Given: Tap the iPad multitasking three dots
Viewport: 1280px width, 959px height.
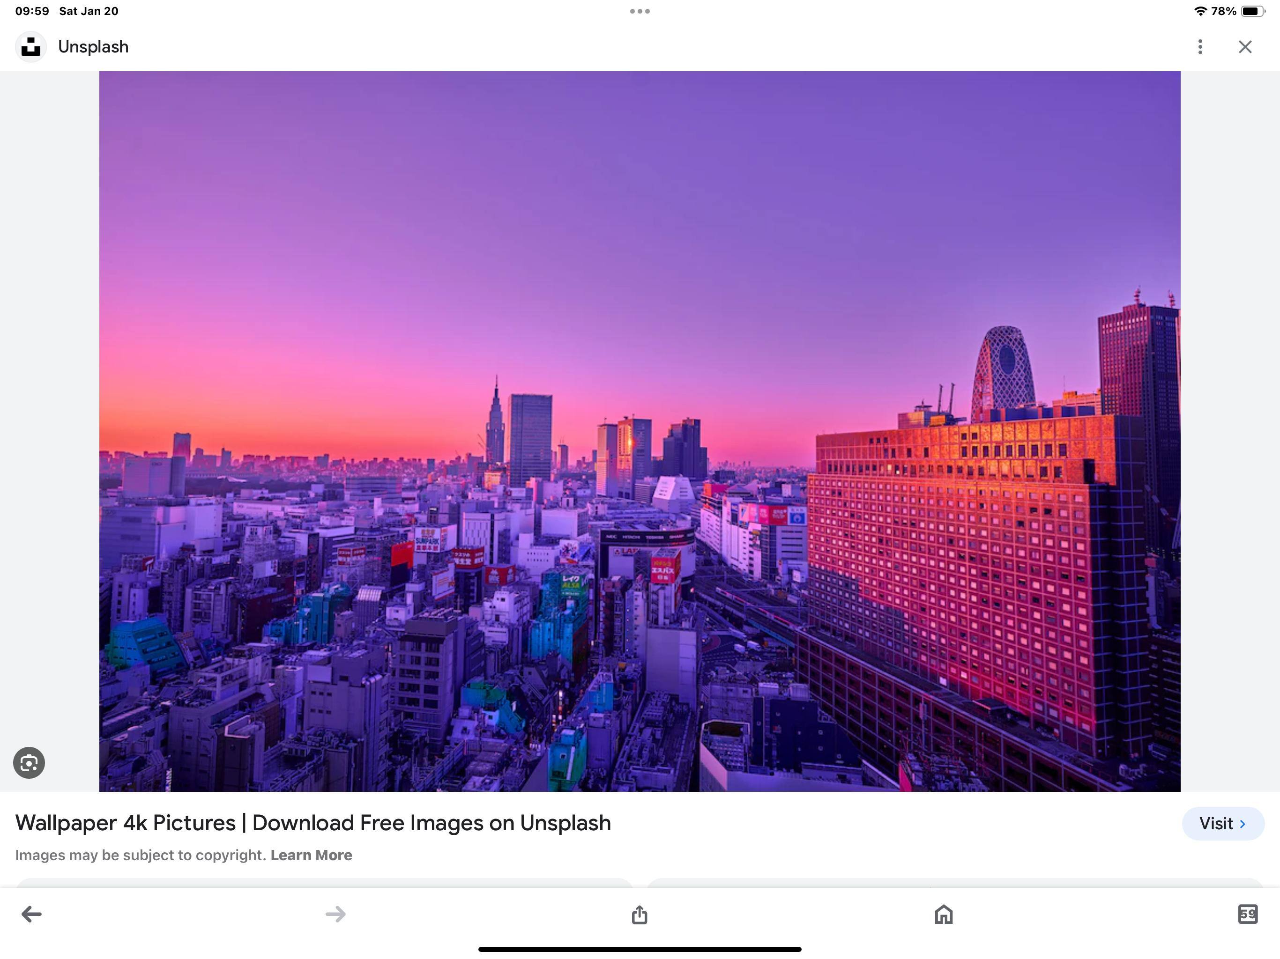Looking at the screenshot, I should coord(640,11).
